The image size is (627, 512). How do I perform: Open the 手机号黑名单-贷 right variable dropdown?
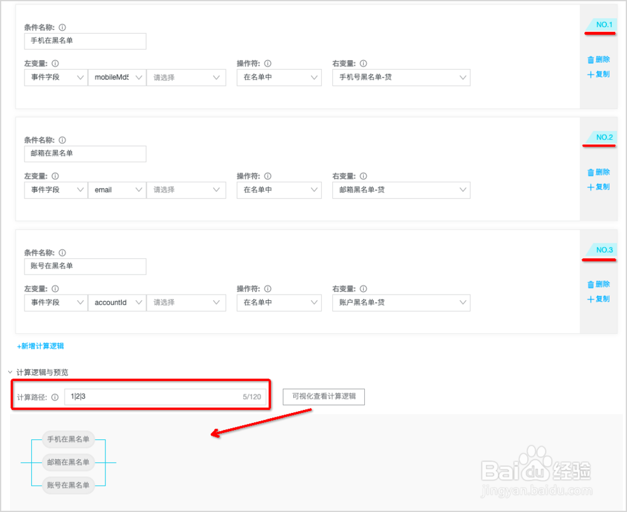point(401,77)
